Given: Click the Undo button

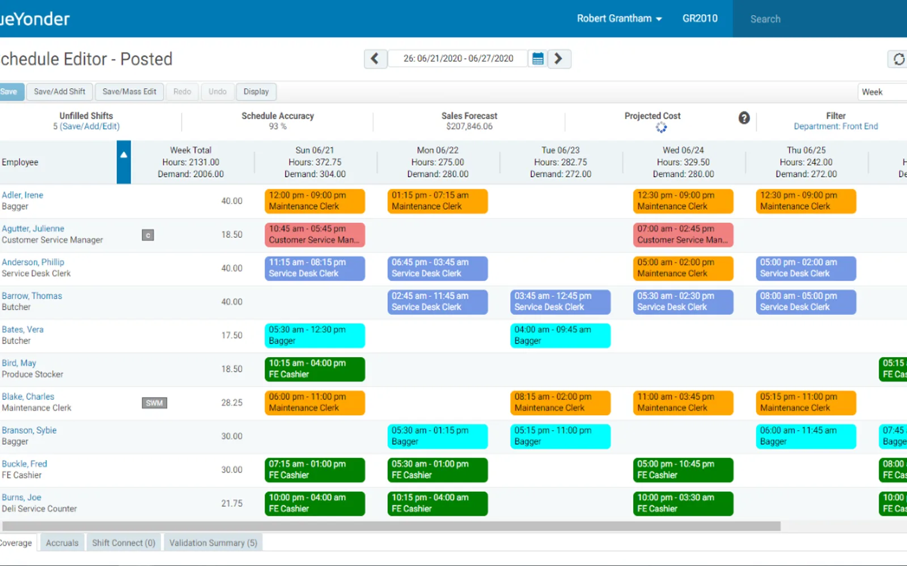Looking at the screenshot, I should pyautogui.click(x=217, y=92).
